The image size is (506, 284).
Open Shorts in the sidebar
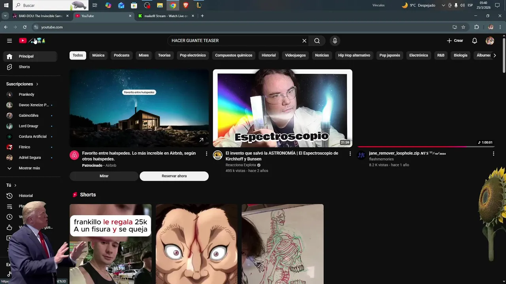pyautogui.click(x=30, y=67)
